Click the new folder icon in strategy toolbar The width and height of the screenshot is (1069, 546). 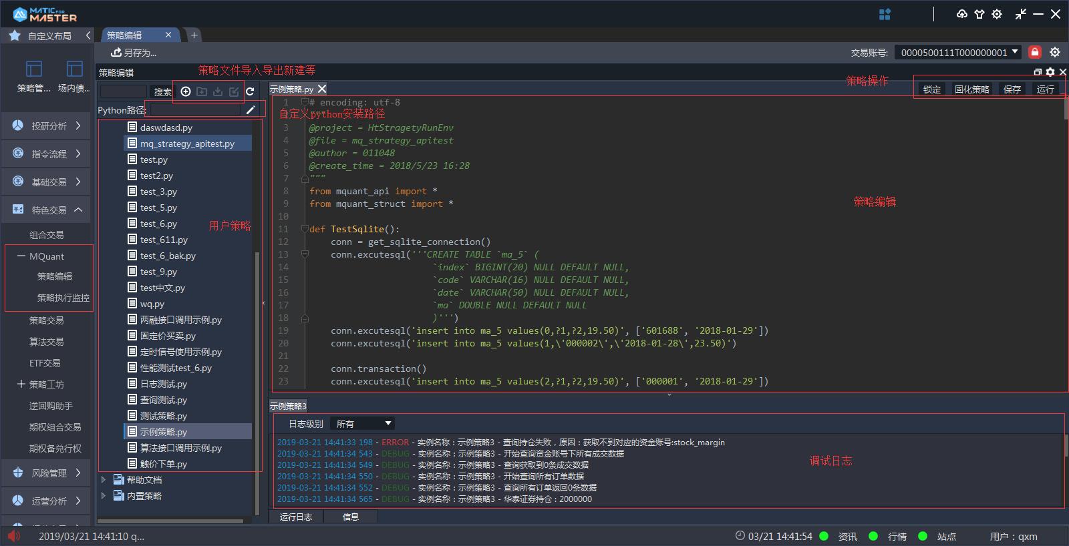pyautogui.click(x=202, y=91)
